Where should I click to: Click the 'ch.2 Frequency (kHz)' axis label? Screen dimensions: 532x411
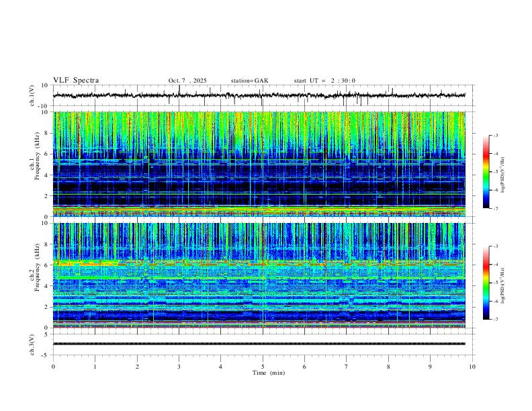point(35,267)
